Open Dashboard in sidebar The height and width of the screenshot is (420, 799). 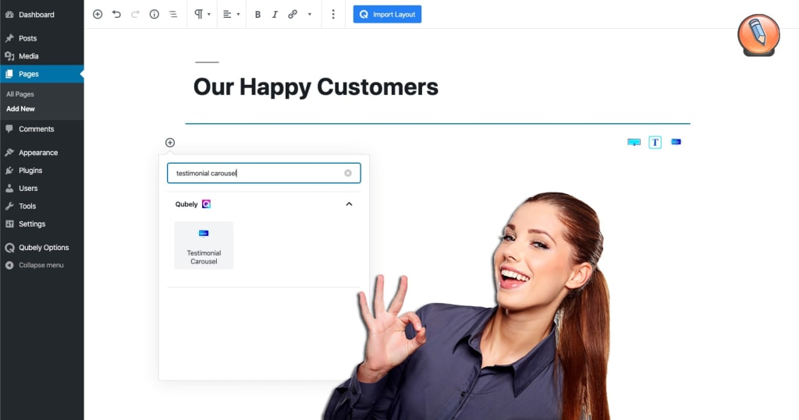[36, 15]
